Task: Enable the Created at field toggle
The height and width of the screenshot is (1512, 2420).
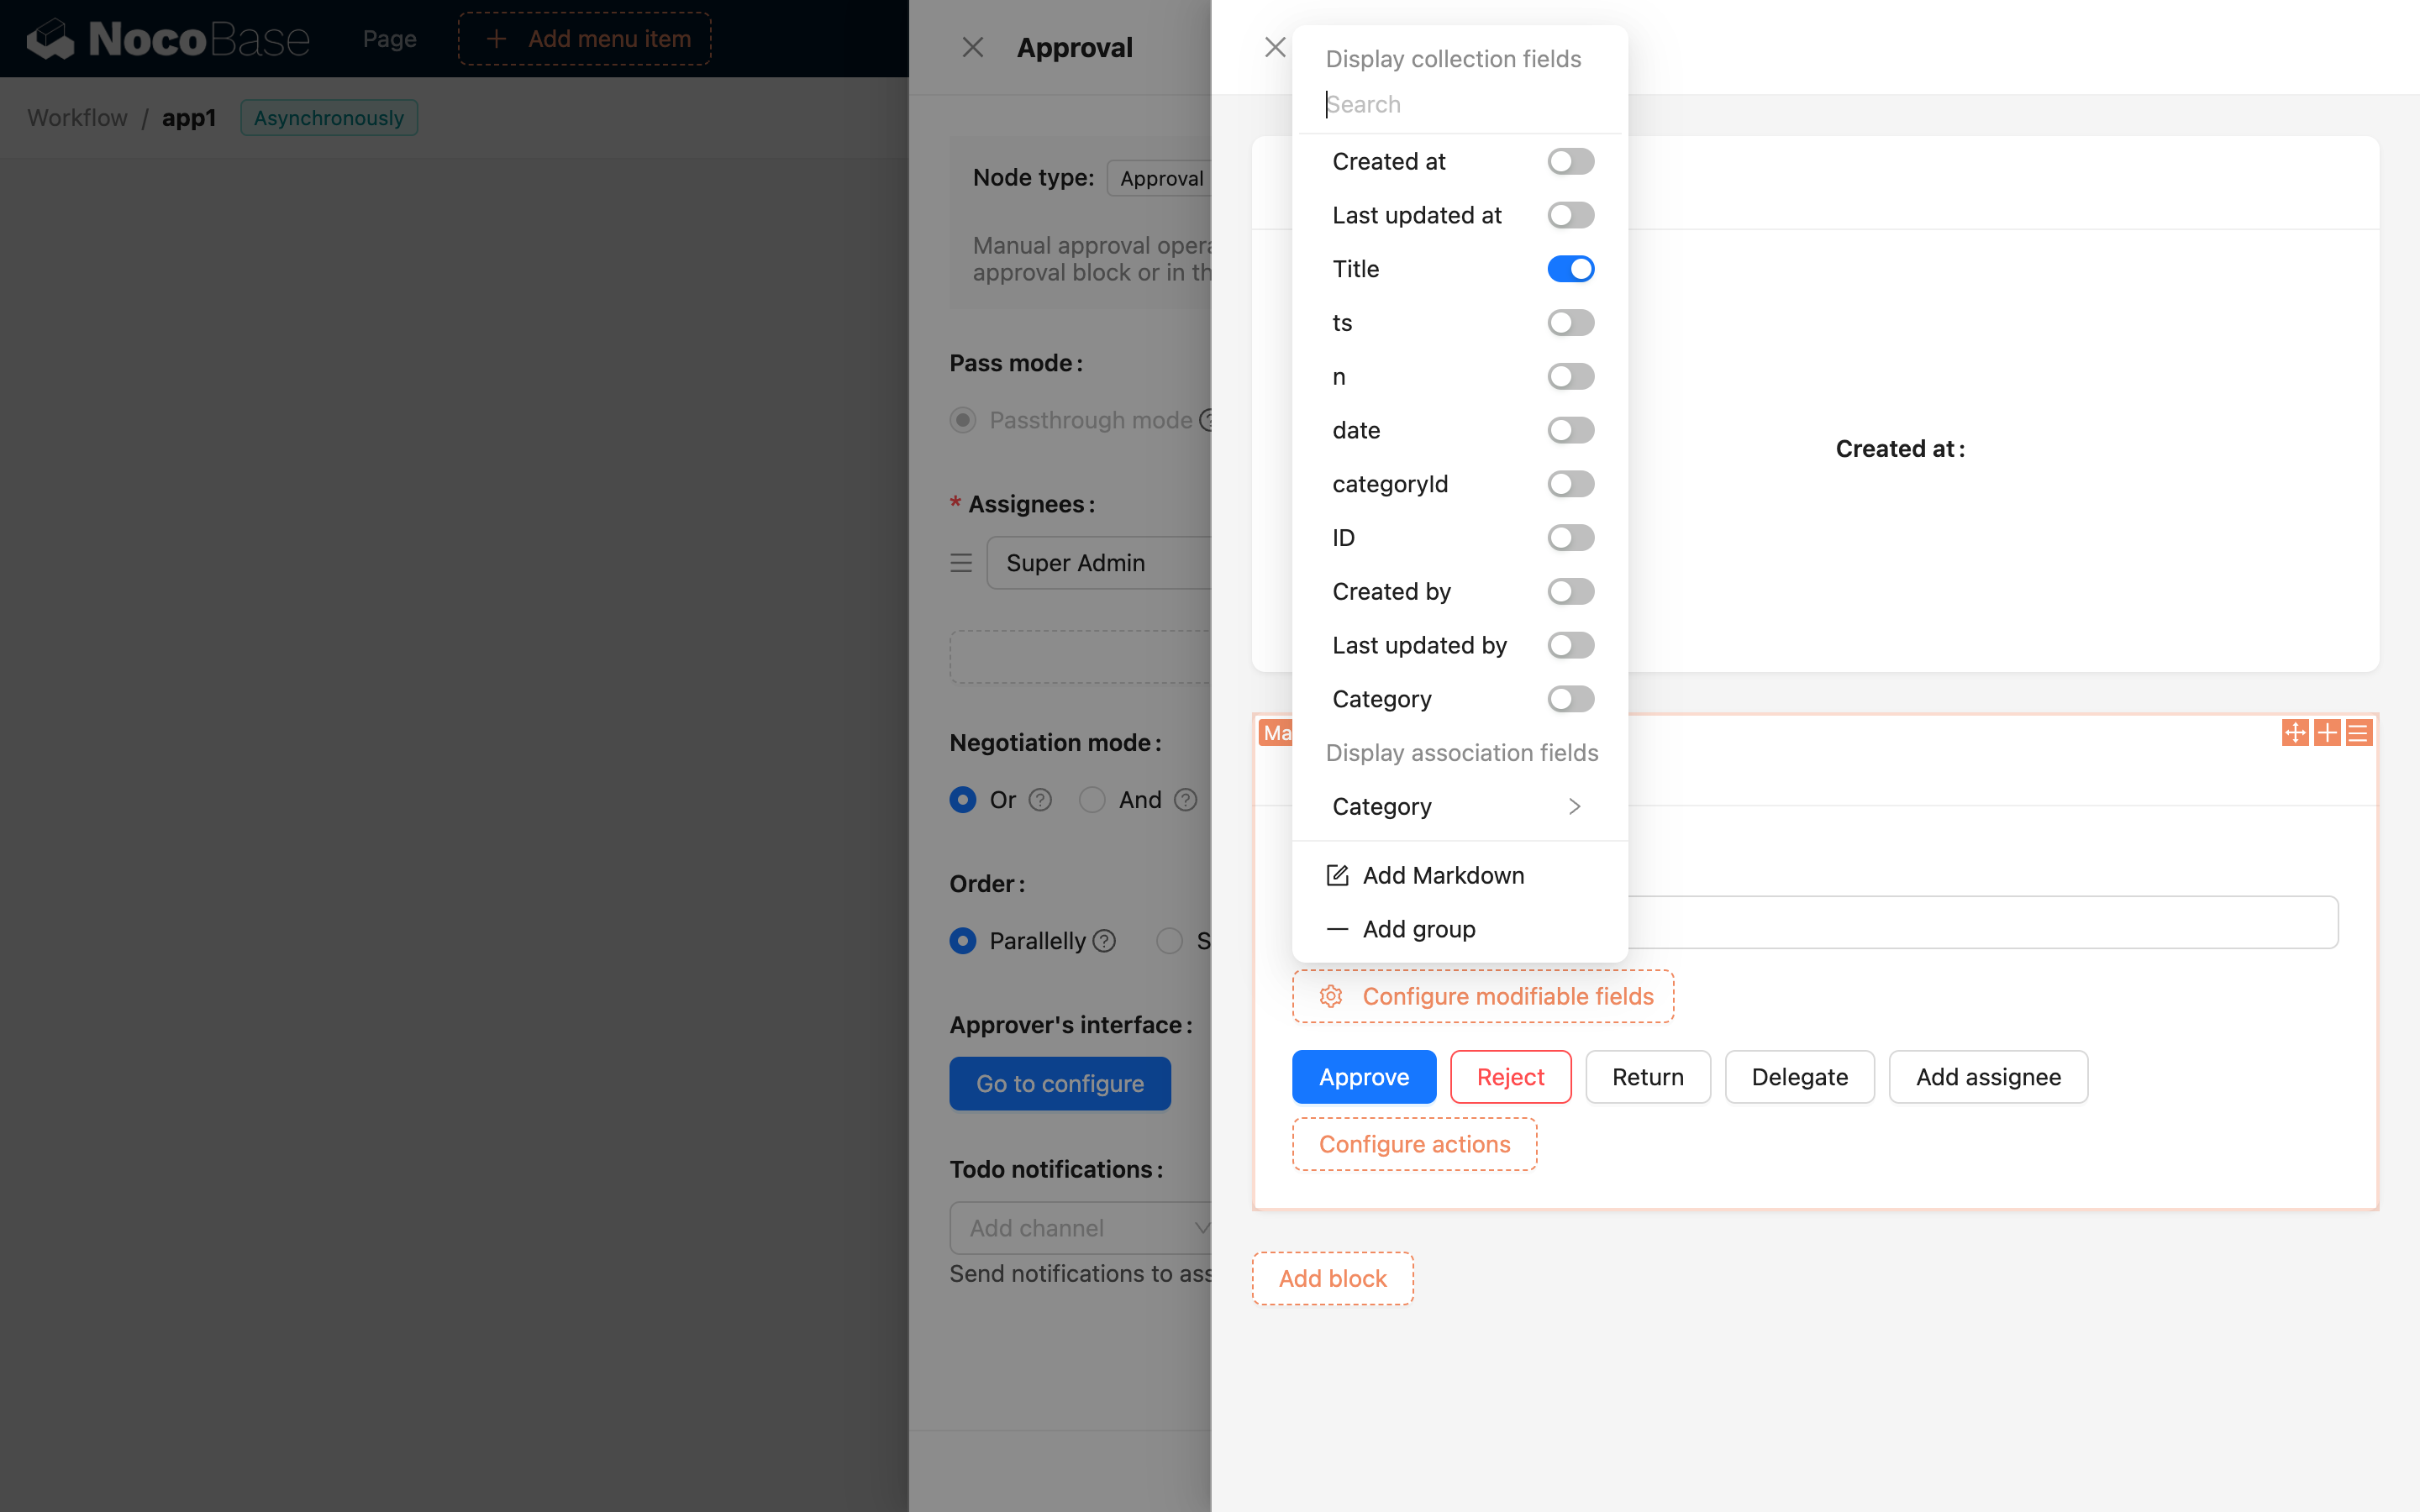Action: (1570, 162)
